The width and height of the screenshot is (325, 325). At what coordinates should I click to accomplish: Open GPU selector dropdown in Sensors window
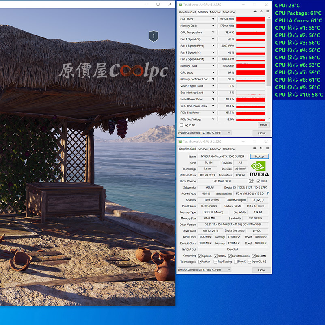tap(204, 133)
